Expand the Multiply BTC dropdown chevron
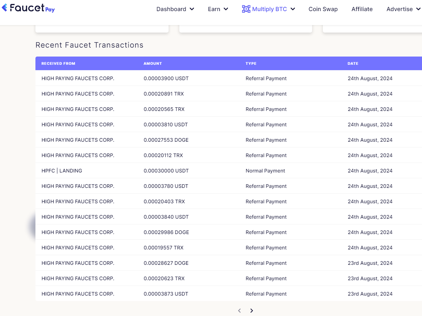The width and height of the screenshot is (422, 316). click(x=293, y=9)
